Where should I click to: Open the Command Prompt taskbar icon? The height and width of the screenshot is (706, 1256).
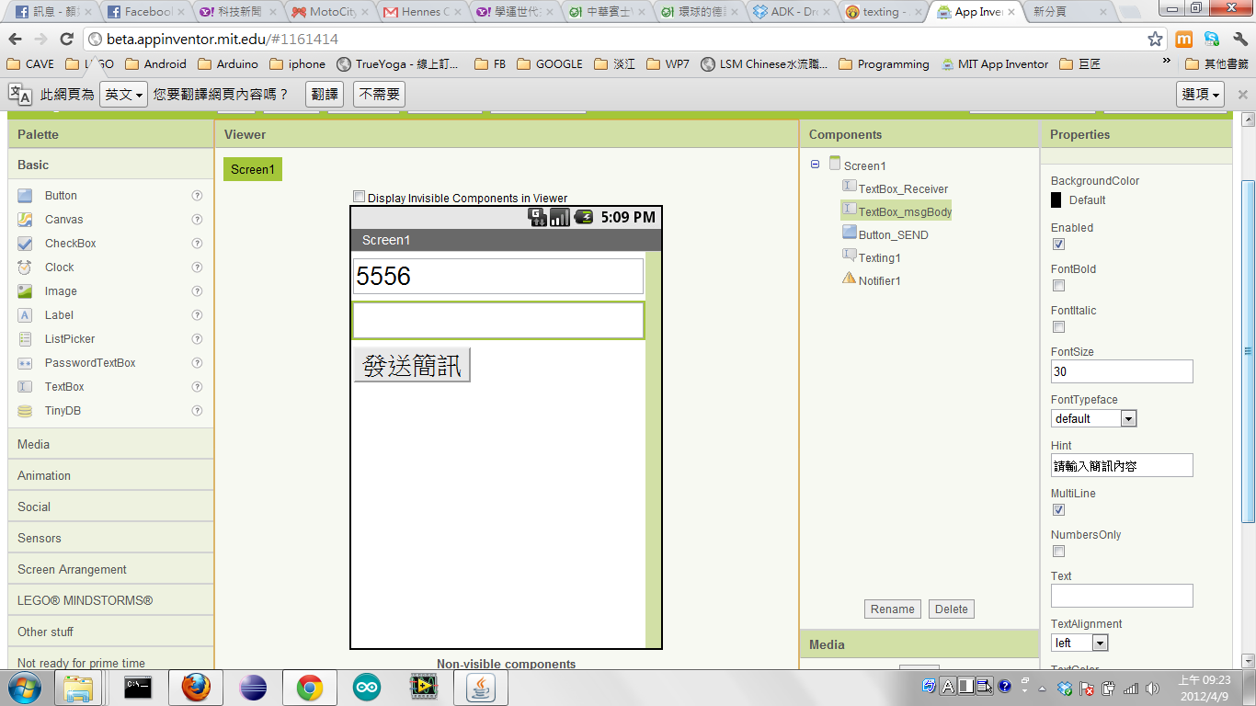[138, 688]
